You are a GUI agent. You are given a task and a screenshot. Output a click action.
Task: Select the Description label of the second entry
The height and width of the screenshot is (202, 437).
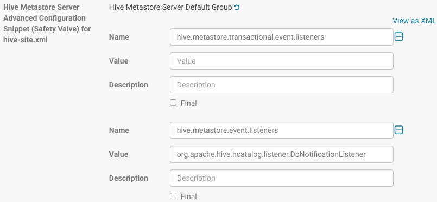pyautogui.click(x=129, y=178)
